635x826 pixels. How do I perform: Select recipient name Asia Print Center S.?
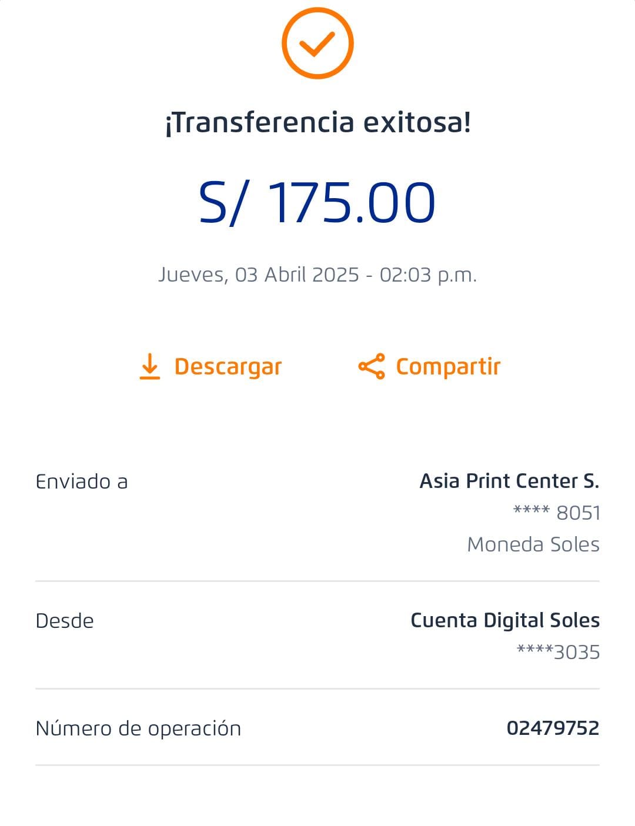(x=509, y=481)
